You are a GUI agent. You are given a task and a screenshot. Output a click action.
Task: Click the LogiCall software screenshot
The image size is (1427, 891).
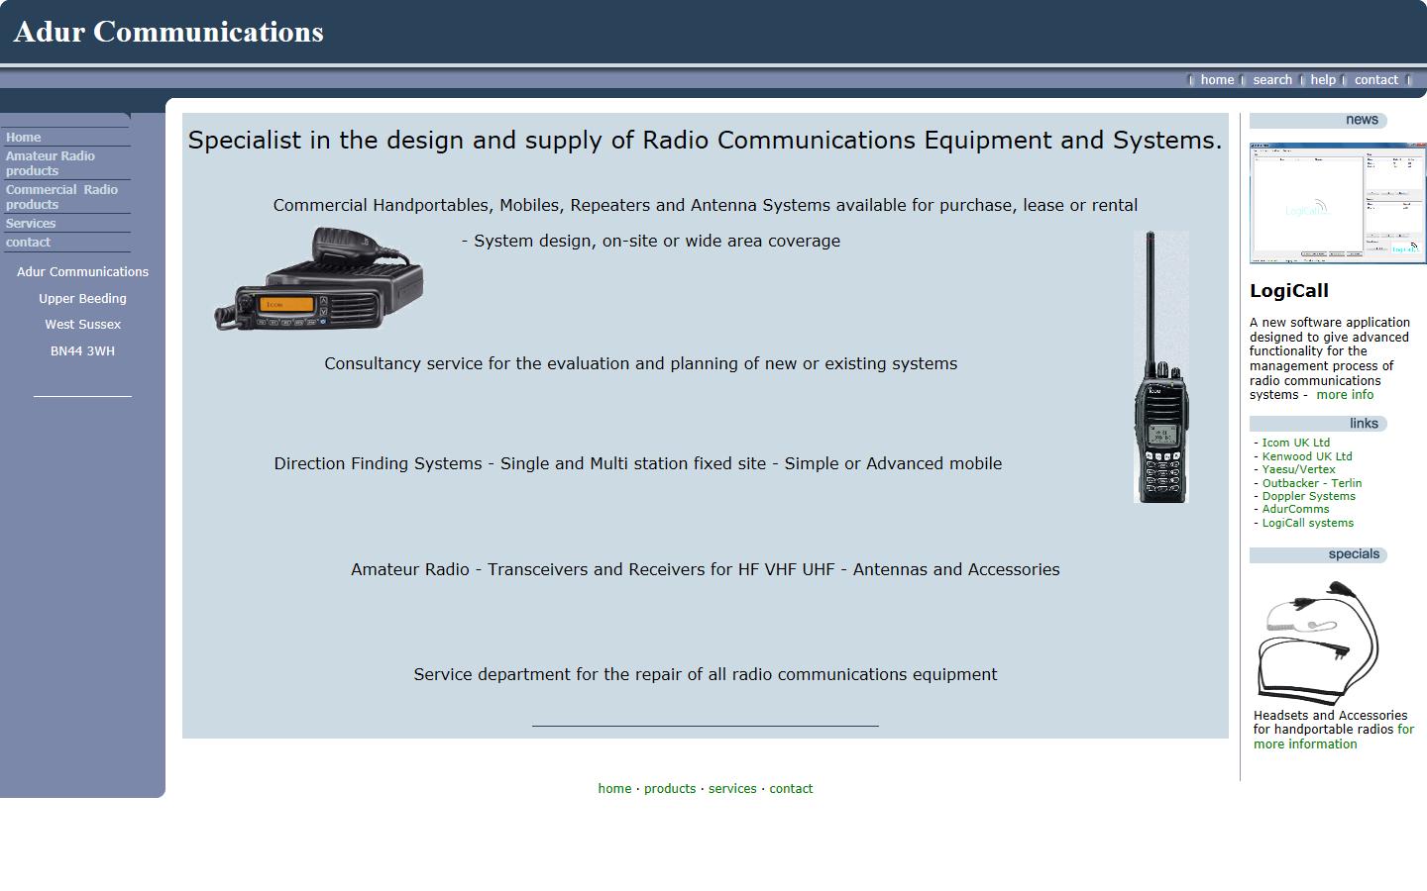coord(1337,202)
